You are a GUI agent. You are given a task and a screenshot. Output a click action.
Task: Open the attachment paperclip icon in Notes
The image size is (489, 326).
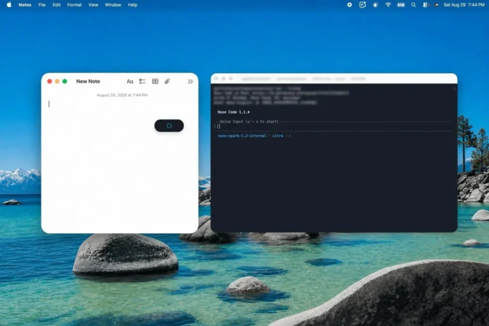tap(167, 81)
